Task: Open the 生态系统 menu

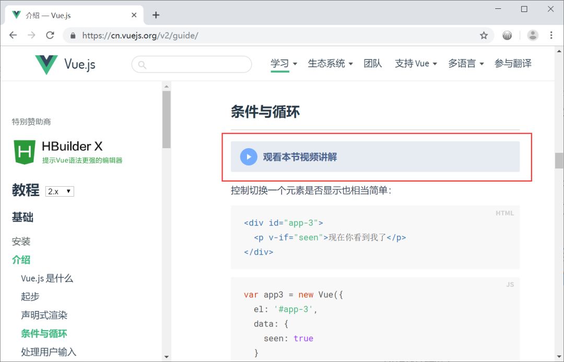Action: [x=326, y=63]
